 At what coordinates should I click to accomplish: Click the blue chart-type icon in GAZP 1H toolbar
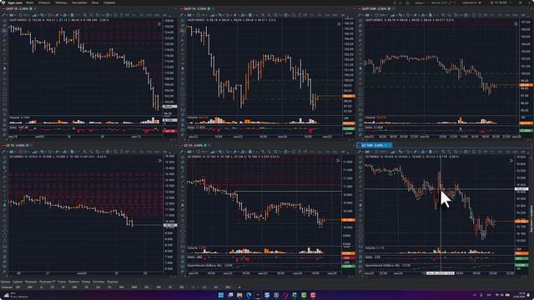(189, 15)
